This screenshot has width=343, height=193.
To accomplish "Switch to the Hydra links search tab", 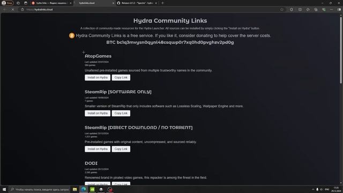I will coord(51,3).
